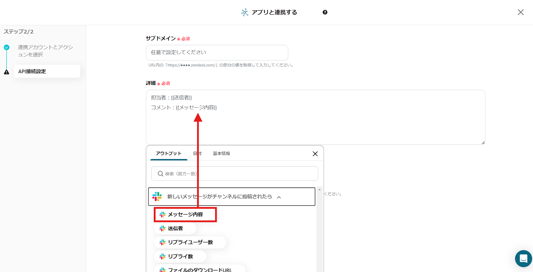Switch to the アウトプット tab
The height and width of the screenshot is (272, 533).
tap(169, 153)
